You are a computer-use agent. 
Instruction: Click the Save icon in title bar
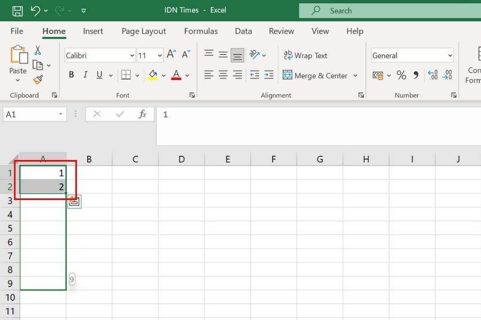pyautogui.click(x=18, y=11)
